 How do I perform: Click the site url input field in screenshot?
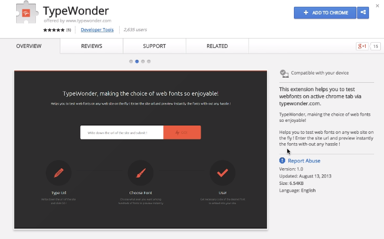point(122,132)
